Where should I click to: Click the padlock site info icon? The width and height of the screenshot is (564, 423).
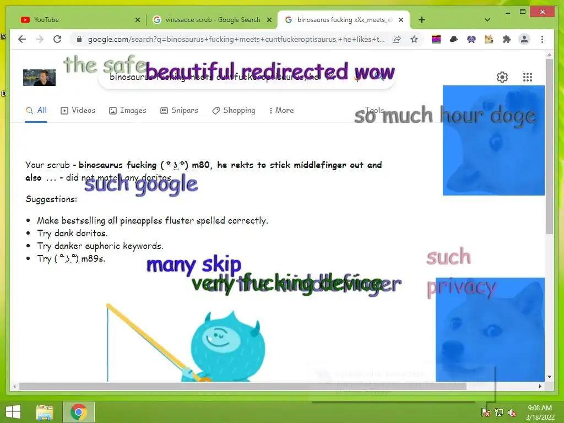click(x=79, y=39)
